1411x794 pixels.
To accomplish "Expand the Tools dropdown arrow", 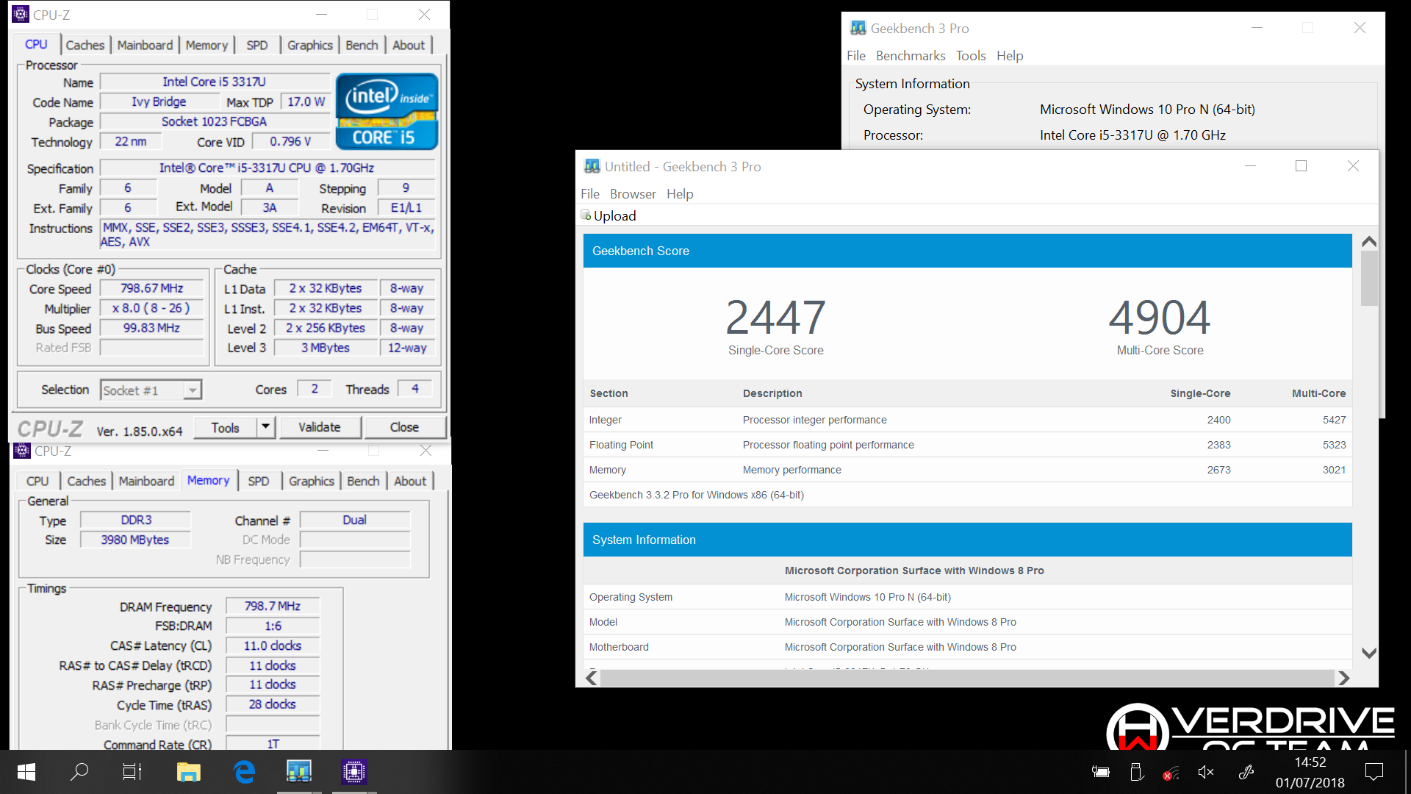I will pyautogui.click(x=265, y=427).
